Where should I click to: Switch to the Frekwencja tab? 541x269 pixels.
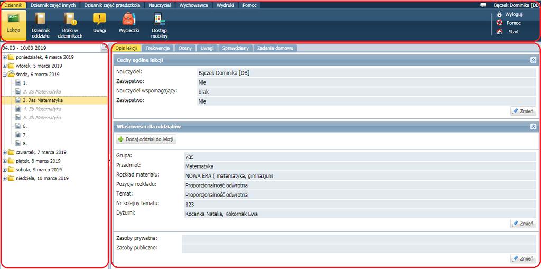click(157, 48)
